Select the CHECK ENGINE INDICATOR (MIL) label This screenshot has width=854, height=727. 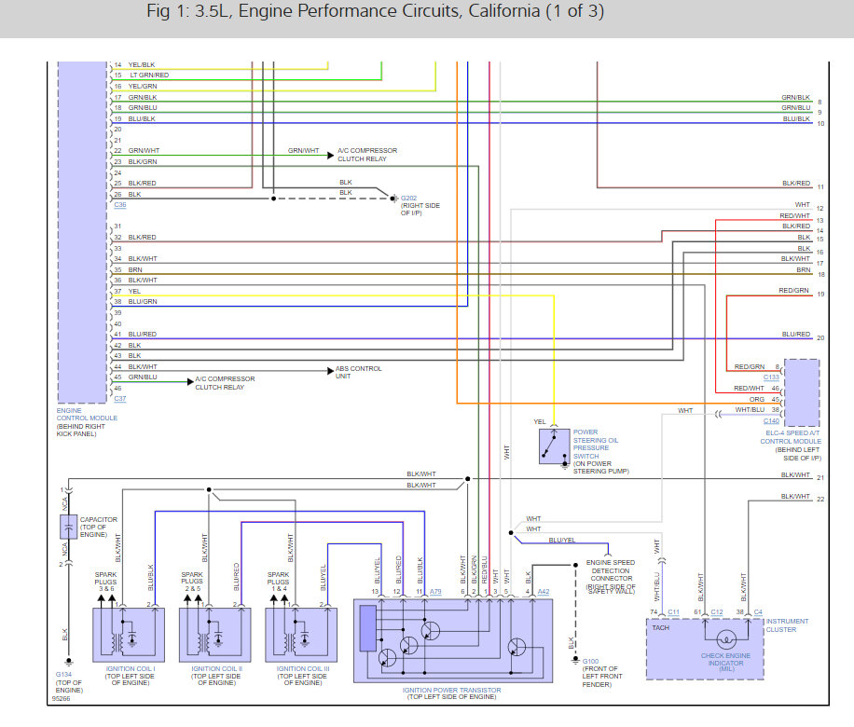click(x=725, y=662)
